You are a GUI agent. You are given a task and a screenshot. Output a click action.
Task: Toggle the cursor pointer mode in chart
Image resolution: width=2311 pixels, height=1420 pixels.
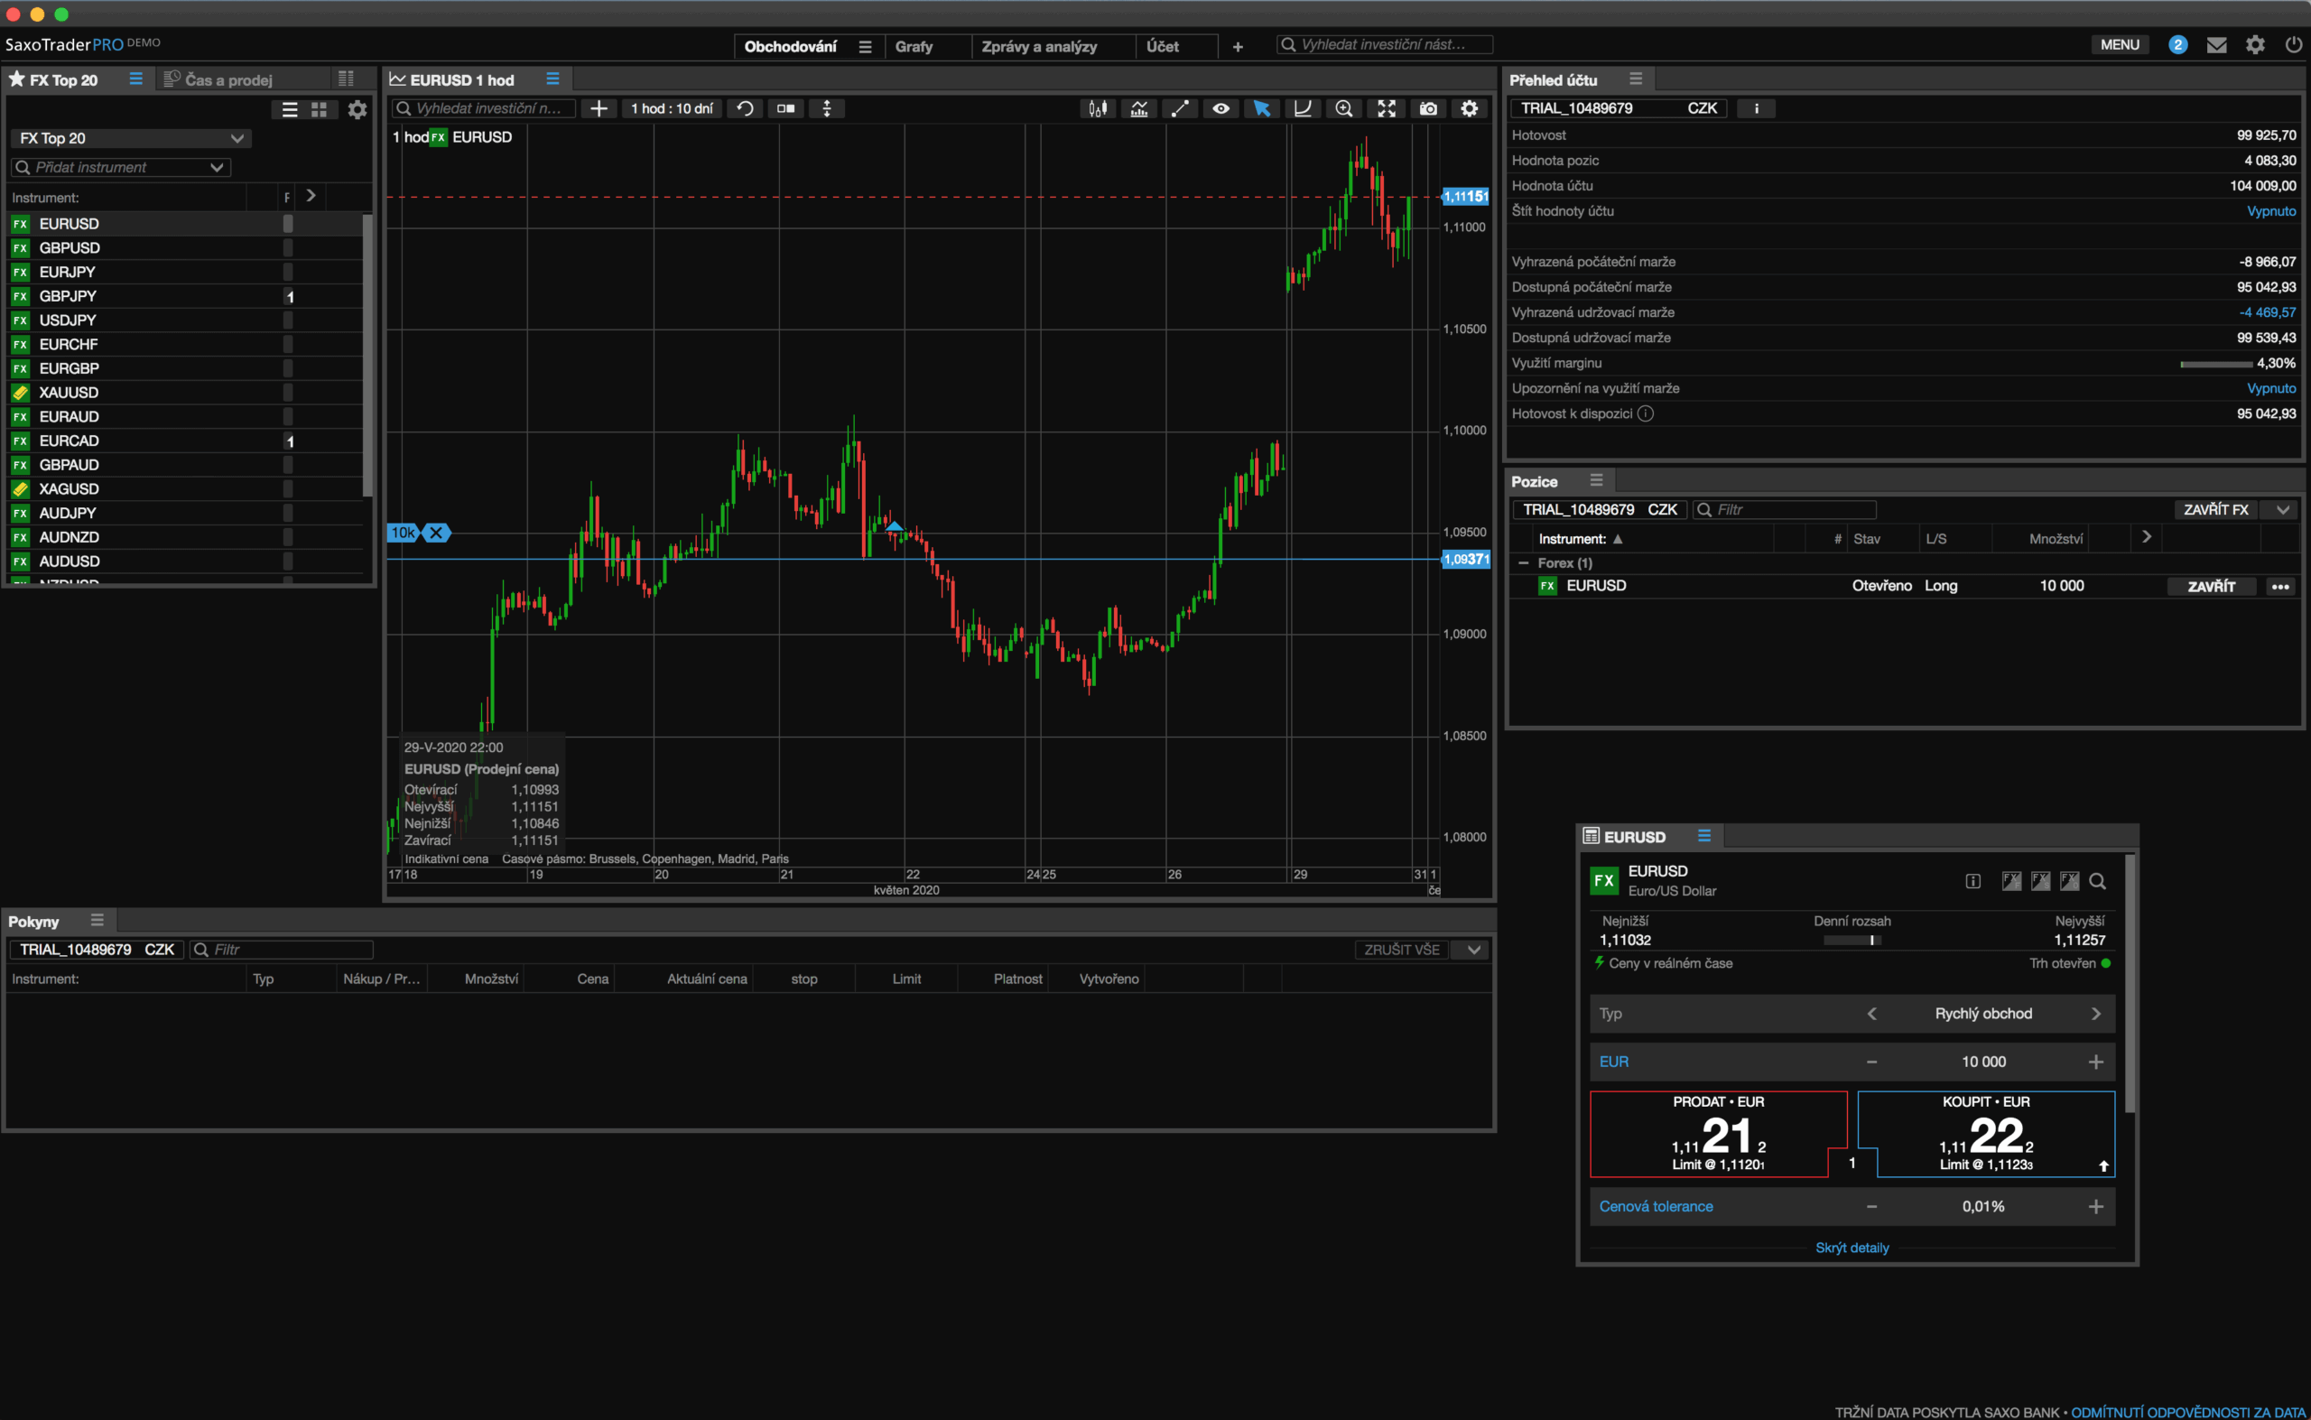point(1261,109)
